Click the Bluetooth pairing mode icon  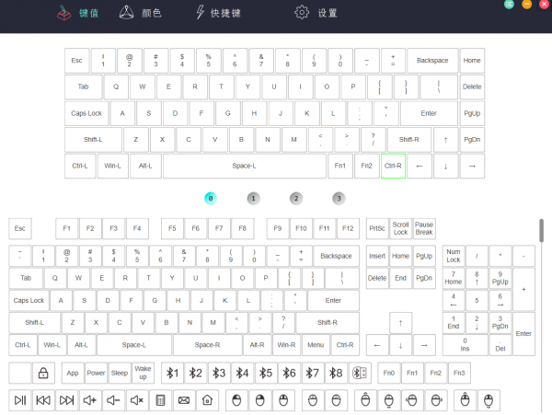(x=360, y=373)
